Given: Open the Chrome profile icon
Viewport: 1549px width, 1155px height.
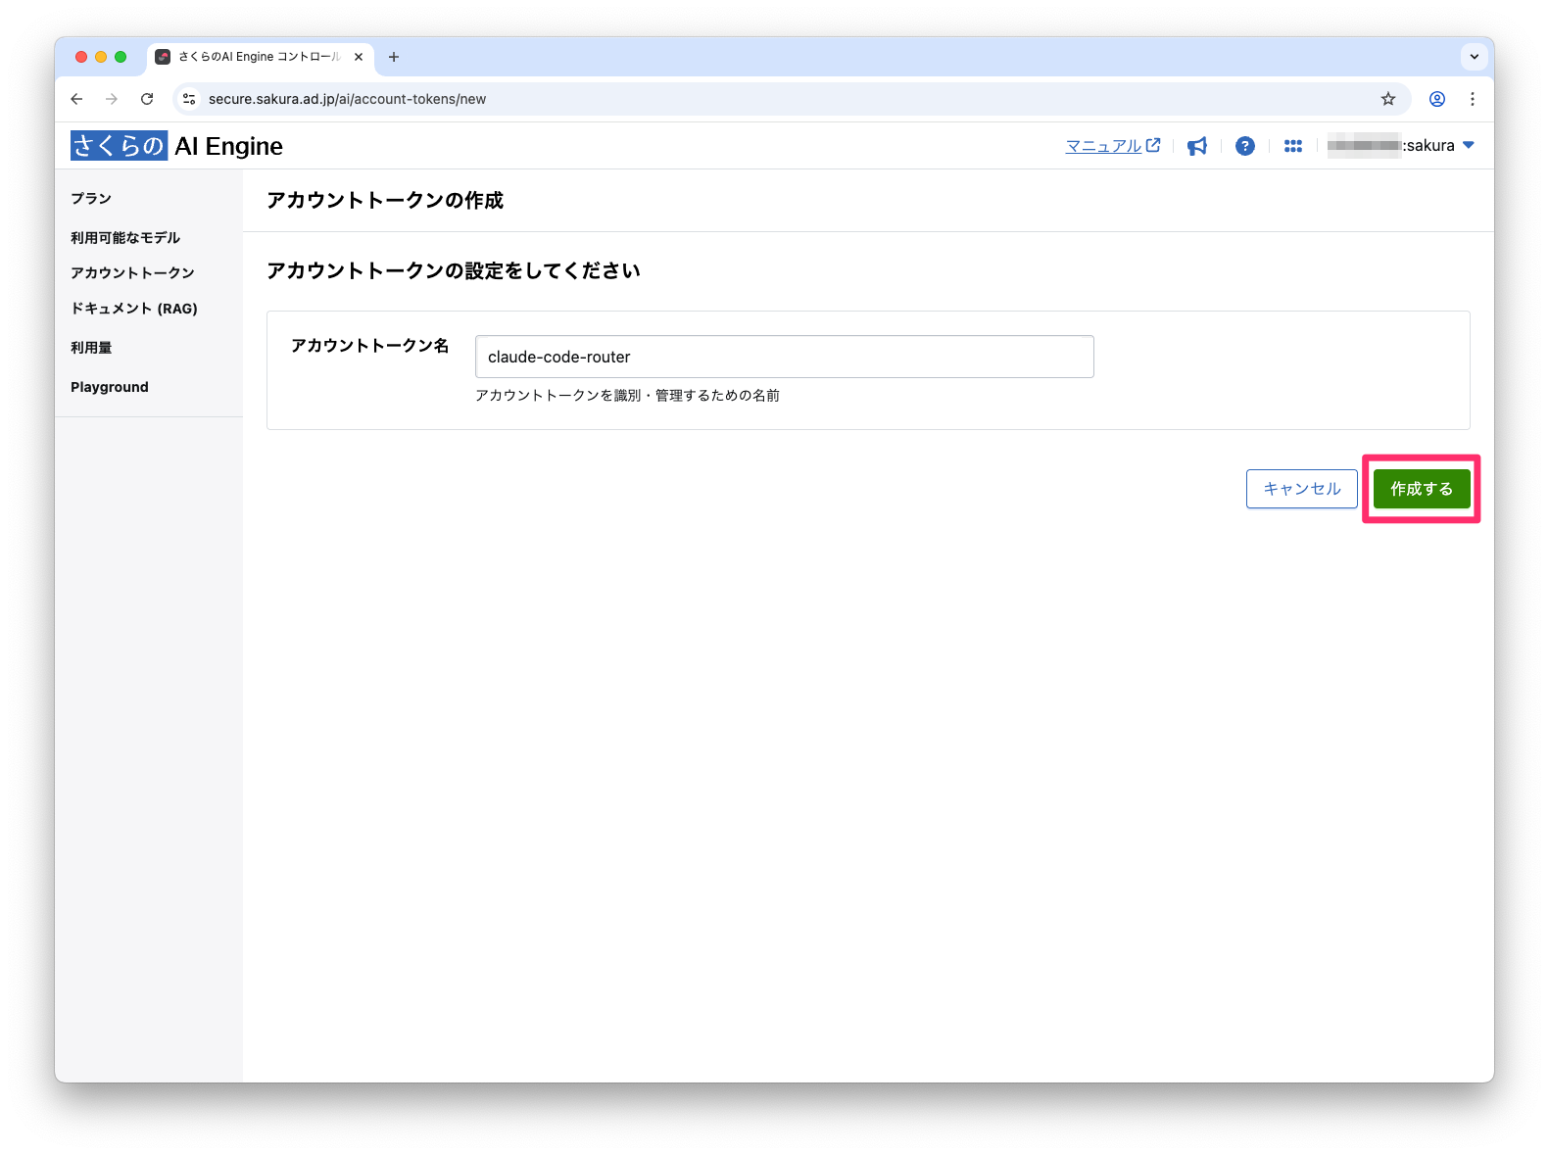Looking at the screenshot, I should pyautogui.click(x=1436, y=99).
